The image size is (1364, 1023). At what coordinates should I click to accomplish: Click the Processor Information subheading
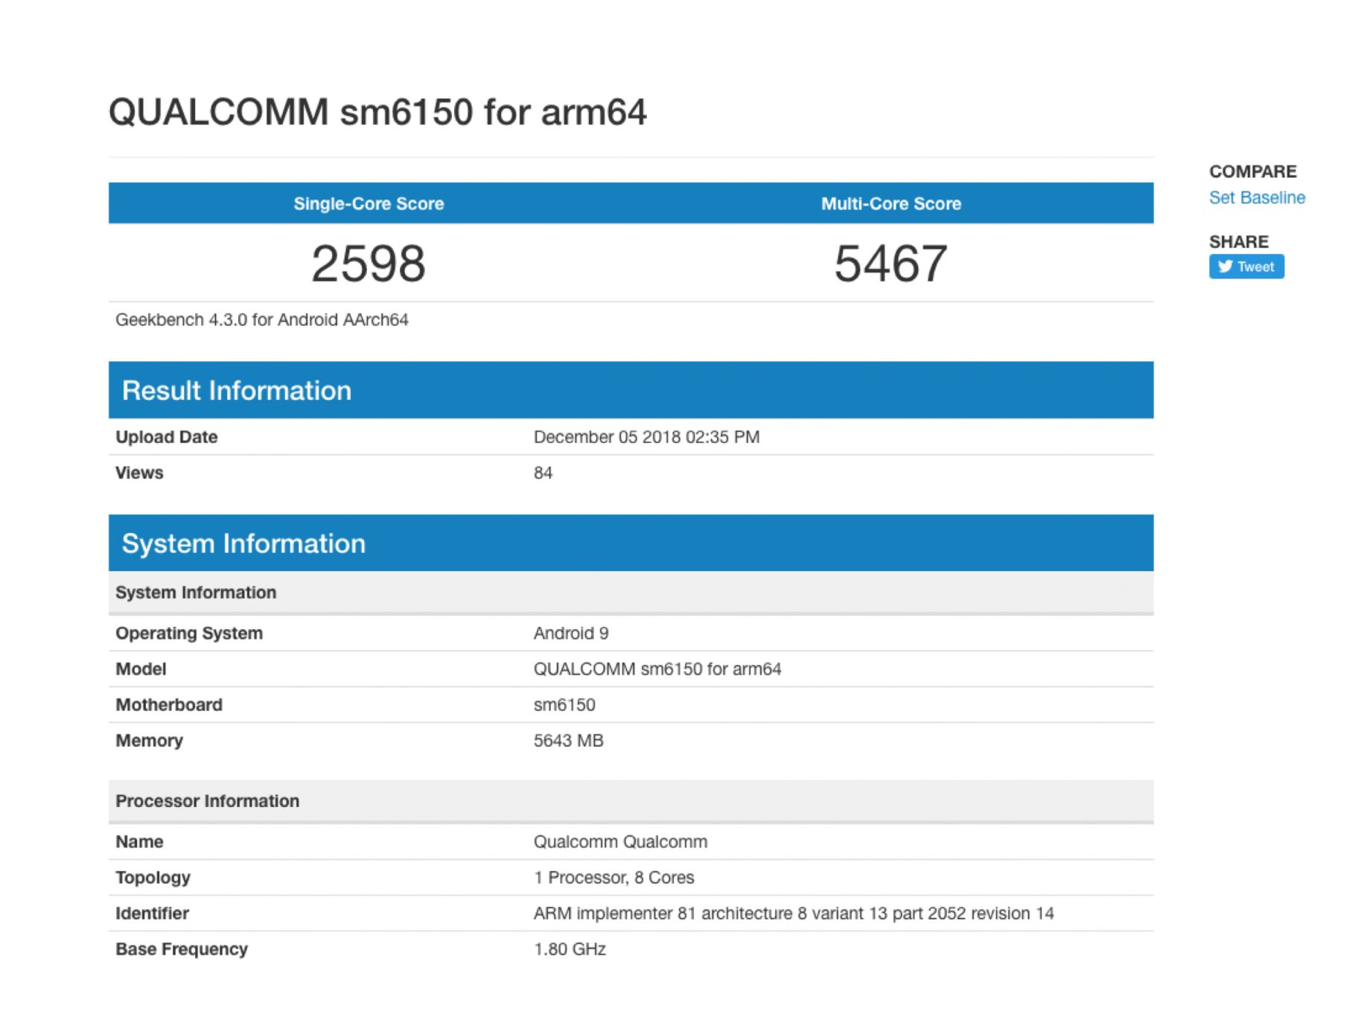click(x=207, y=801)
